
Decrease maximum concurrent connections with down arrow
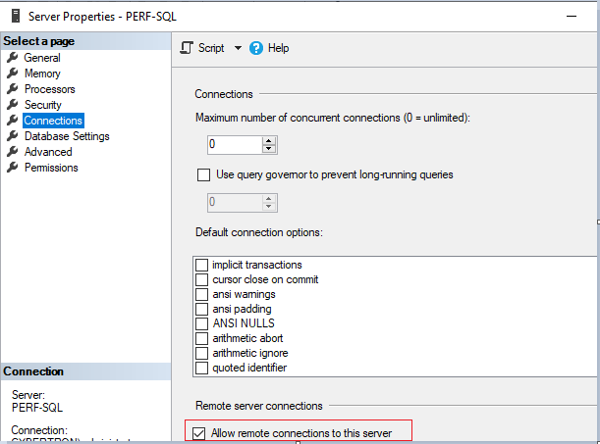[269, 149]
